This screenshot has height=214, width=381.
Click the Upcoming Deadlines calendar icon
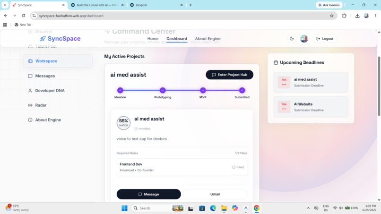276,62
